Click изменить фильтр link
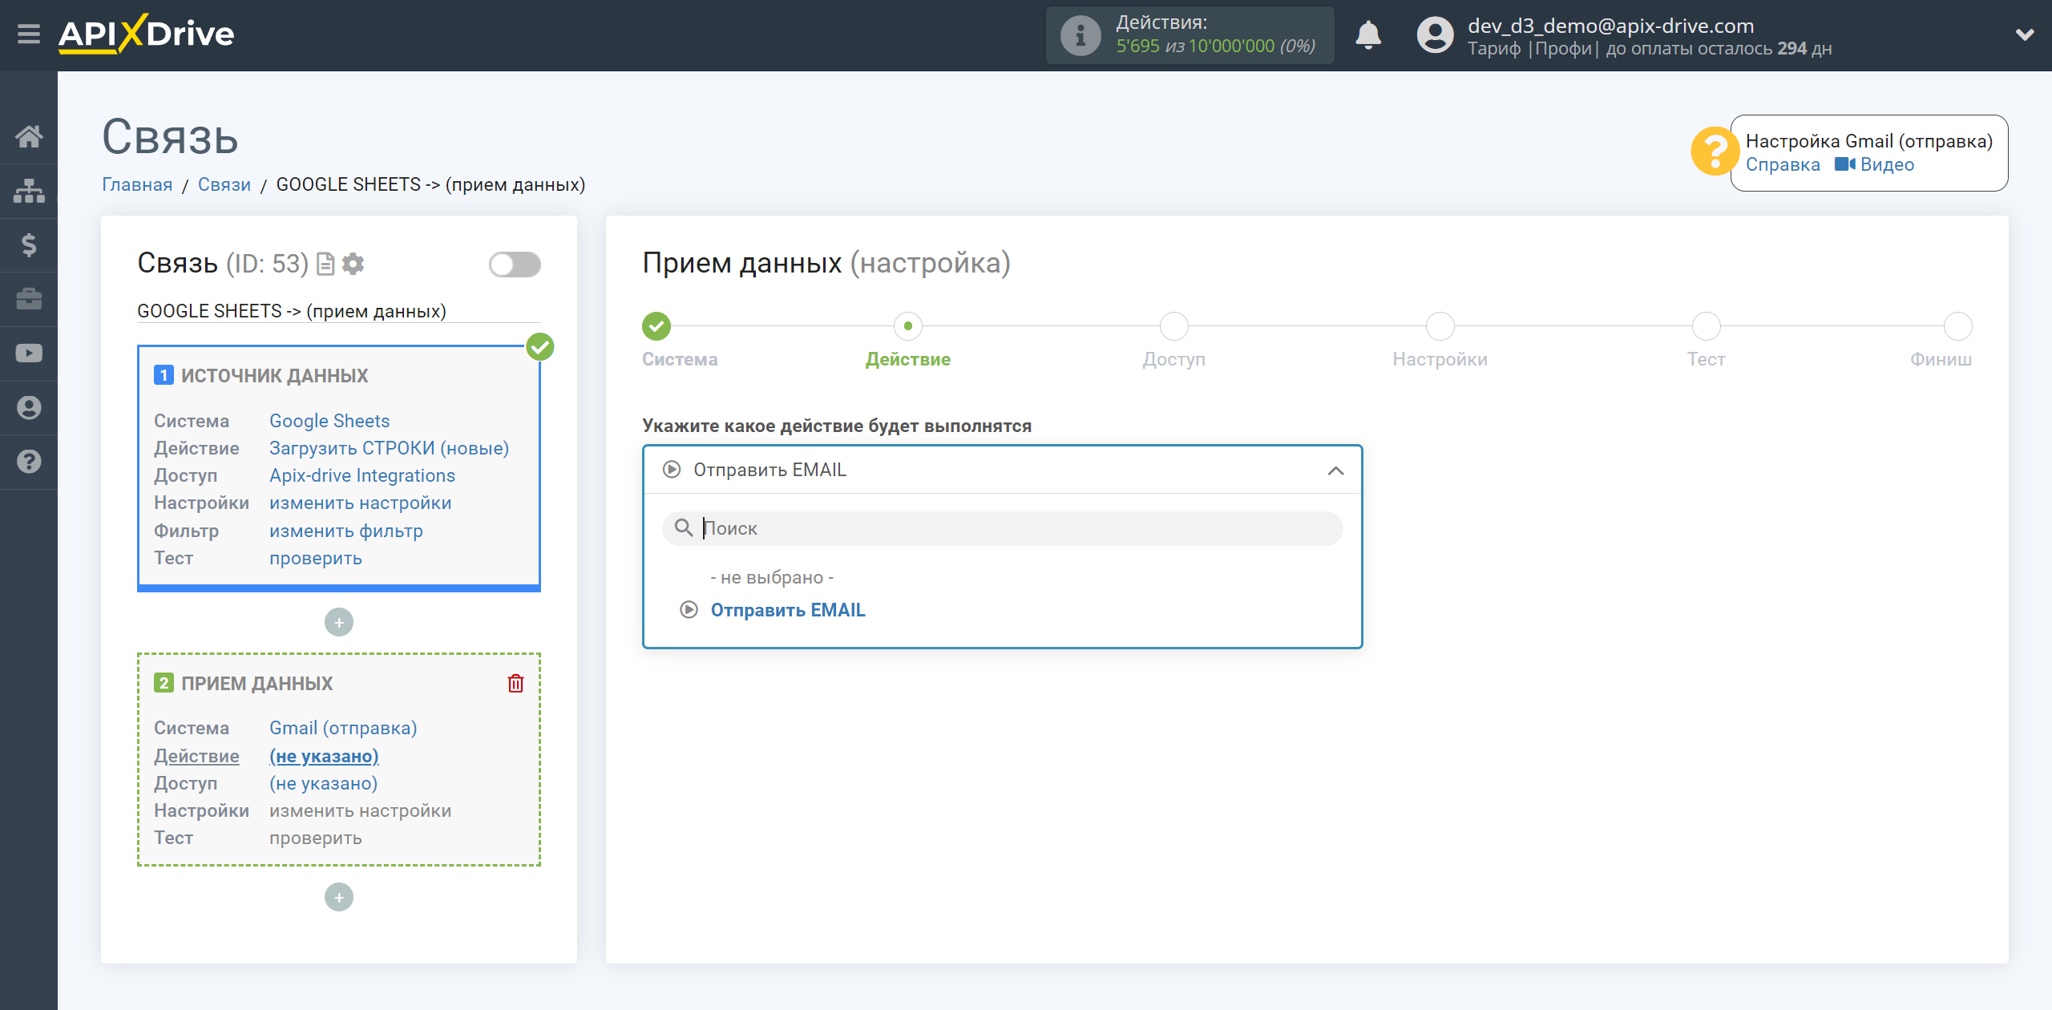The height and width of the screenshot is (1010, 2052). 346,531
